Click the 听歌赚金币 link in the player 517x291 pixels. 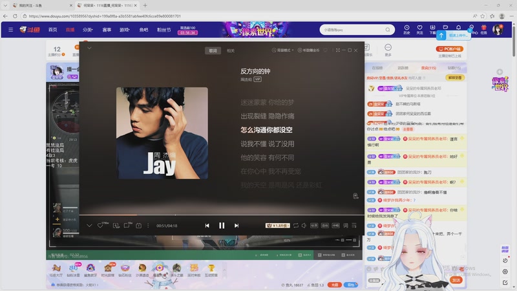pos(309,50)
